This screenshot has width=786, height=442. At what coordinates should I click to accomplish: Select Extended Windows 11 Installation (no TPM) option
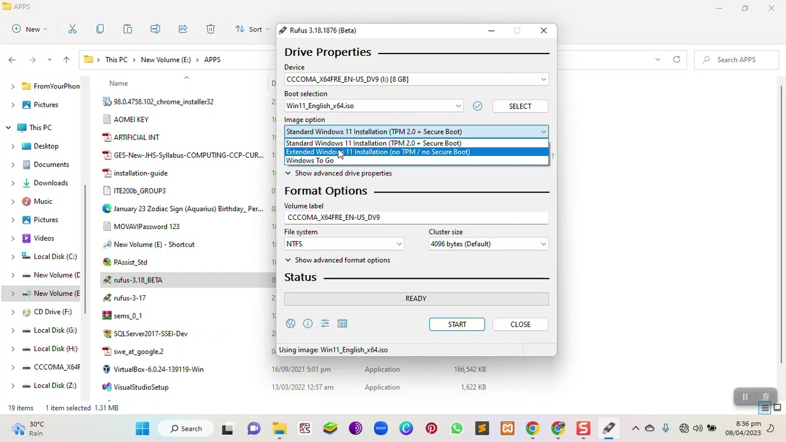416,152
